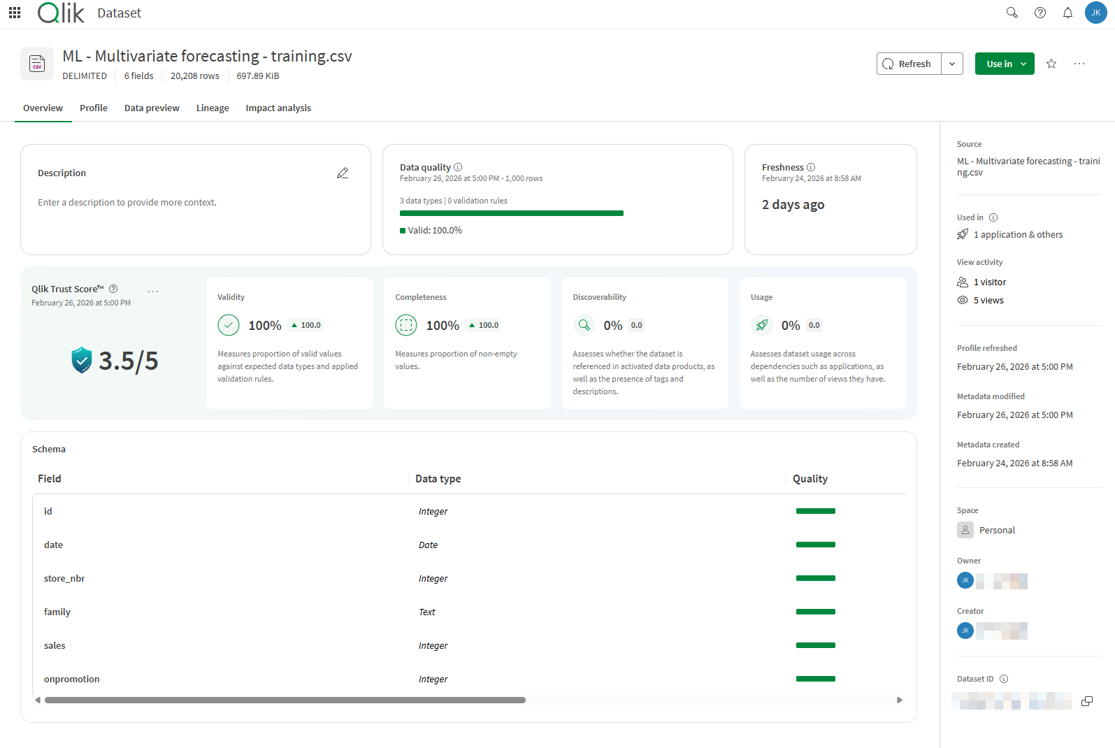The image size is (1115, 748).
Task: Click the Personal space link
Action: point(997,530)
